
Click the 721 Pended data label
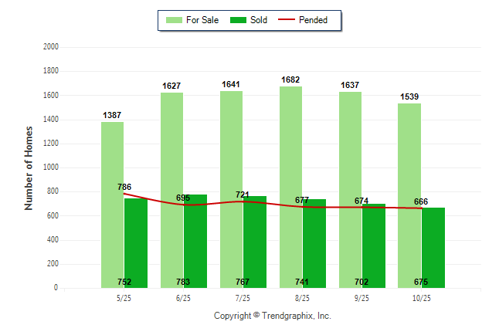click(243, 195)
